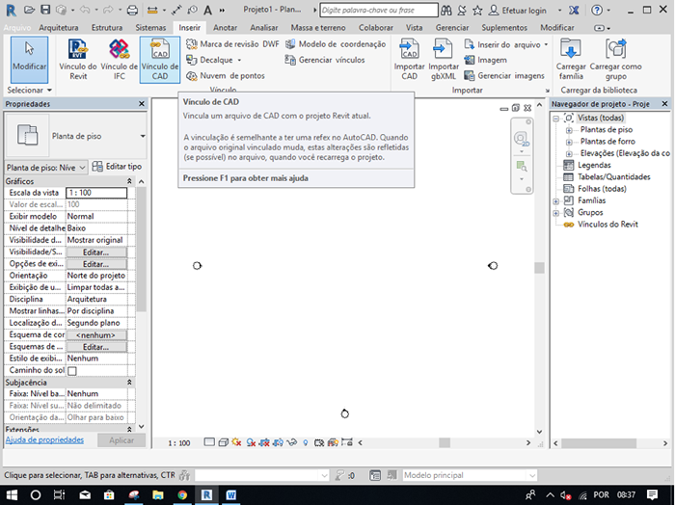Click Efetuar login
Viewport: 675px width, 505px height.
point(518,11)
